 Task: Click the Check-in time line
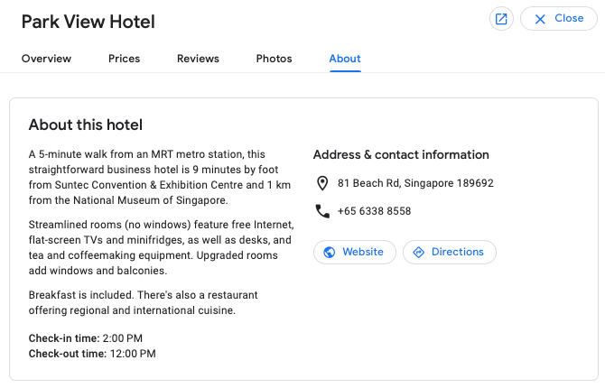click(86, 338)
